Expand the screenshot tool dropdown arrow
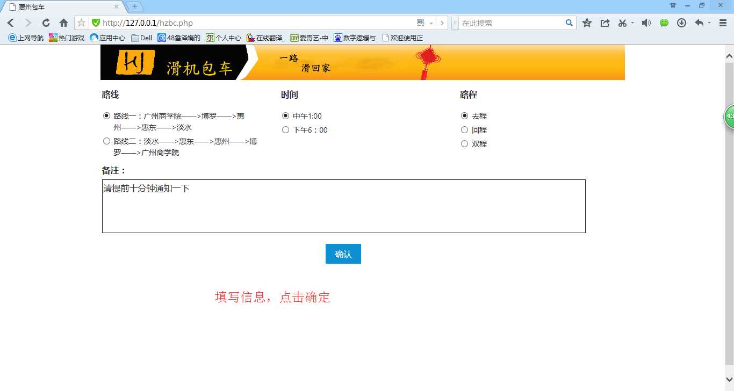Image resolution: width=734 pixels, height=391 pixels. coord(632,23)
